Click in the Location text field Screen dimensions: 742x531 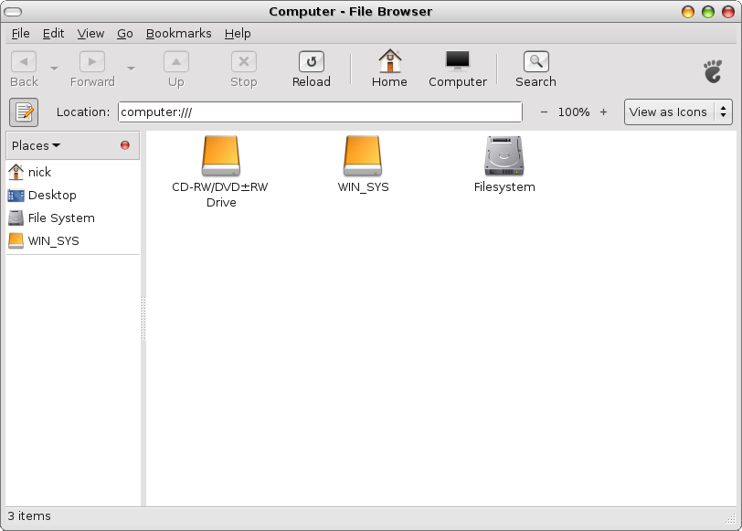pyautogui.click(x=321, y=112)
